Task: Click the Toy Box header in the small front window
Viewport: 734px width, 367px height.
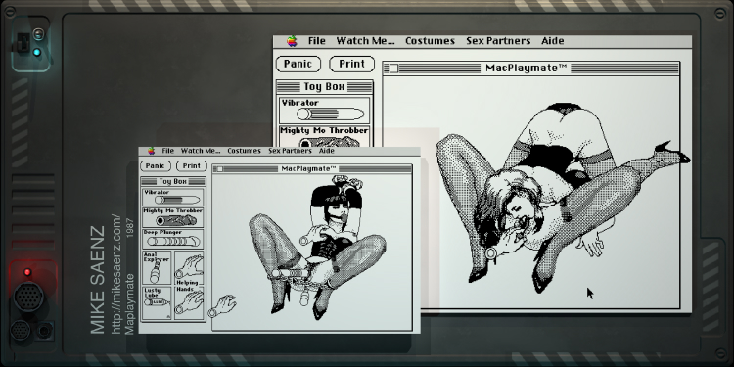Action: [x=172, y=181]
